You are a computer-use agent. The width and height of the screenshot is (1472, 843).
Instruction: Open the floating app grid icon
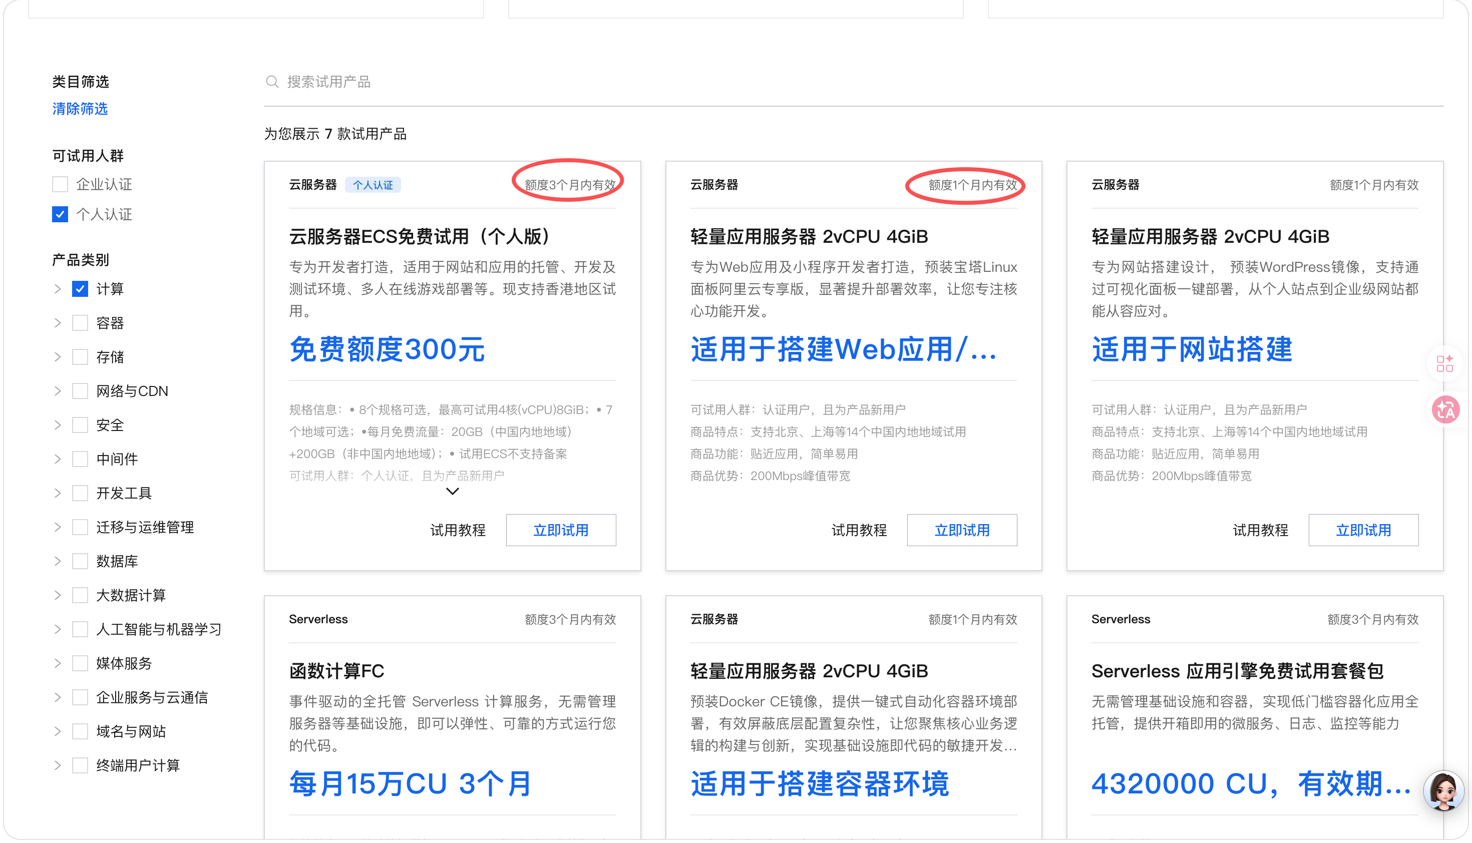(1444, 363)
